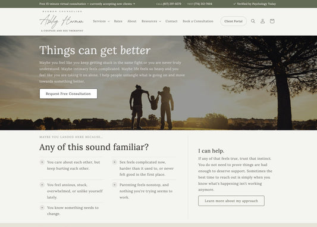Screen dimensions: 317x227
Task: Open the About page
Action: 132,21
